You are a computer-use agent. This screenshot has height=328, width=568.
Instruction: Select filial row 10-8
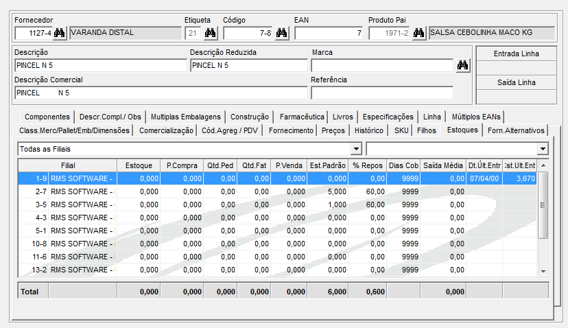(278, 244)
